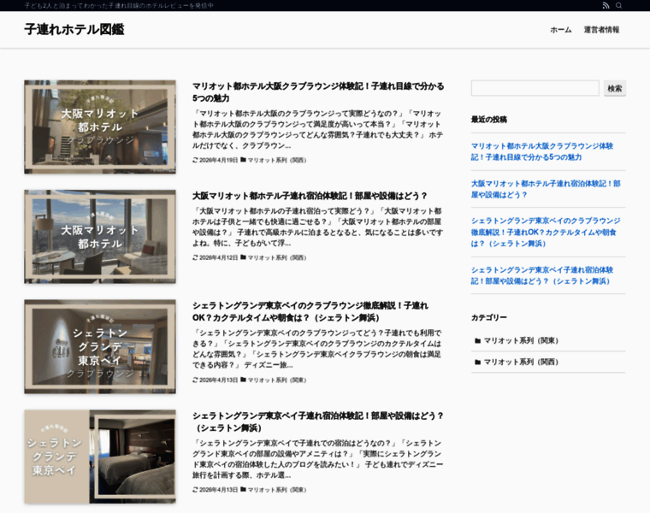Viewport: 650px width, 513px height.
Task: Open article title 大阪マリオット都ホテル子連れ宿泊体験記
Action: coord(310,196)
